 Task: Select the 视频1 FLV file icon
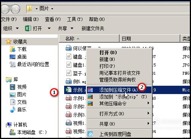point(69,123)
